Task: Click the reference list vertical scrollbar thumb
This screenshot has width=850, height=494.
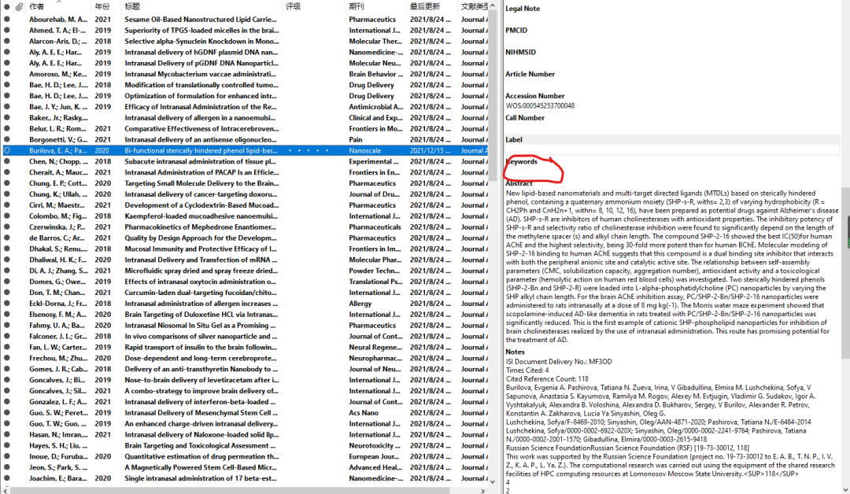Action: (x=492, y=95)
